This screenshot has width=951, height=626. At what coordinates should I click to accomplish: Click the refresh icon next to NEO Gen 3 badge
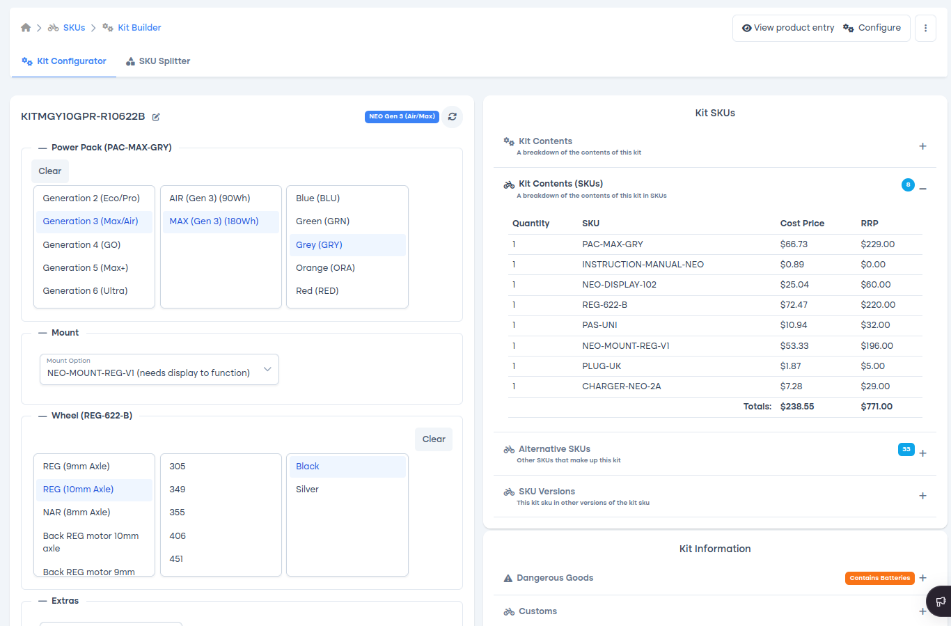point(453,117)
